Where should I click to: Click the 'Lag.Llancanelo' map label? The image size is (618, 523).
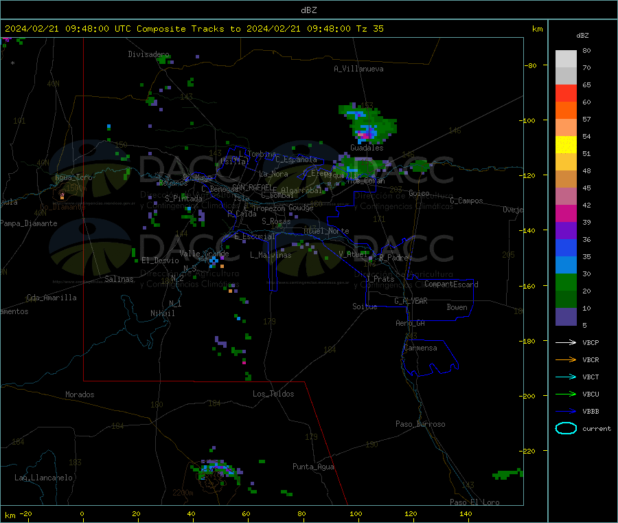click(44, 478)
